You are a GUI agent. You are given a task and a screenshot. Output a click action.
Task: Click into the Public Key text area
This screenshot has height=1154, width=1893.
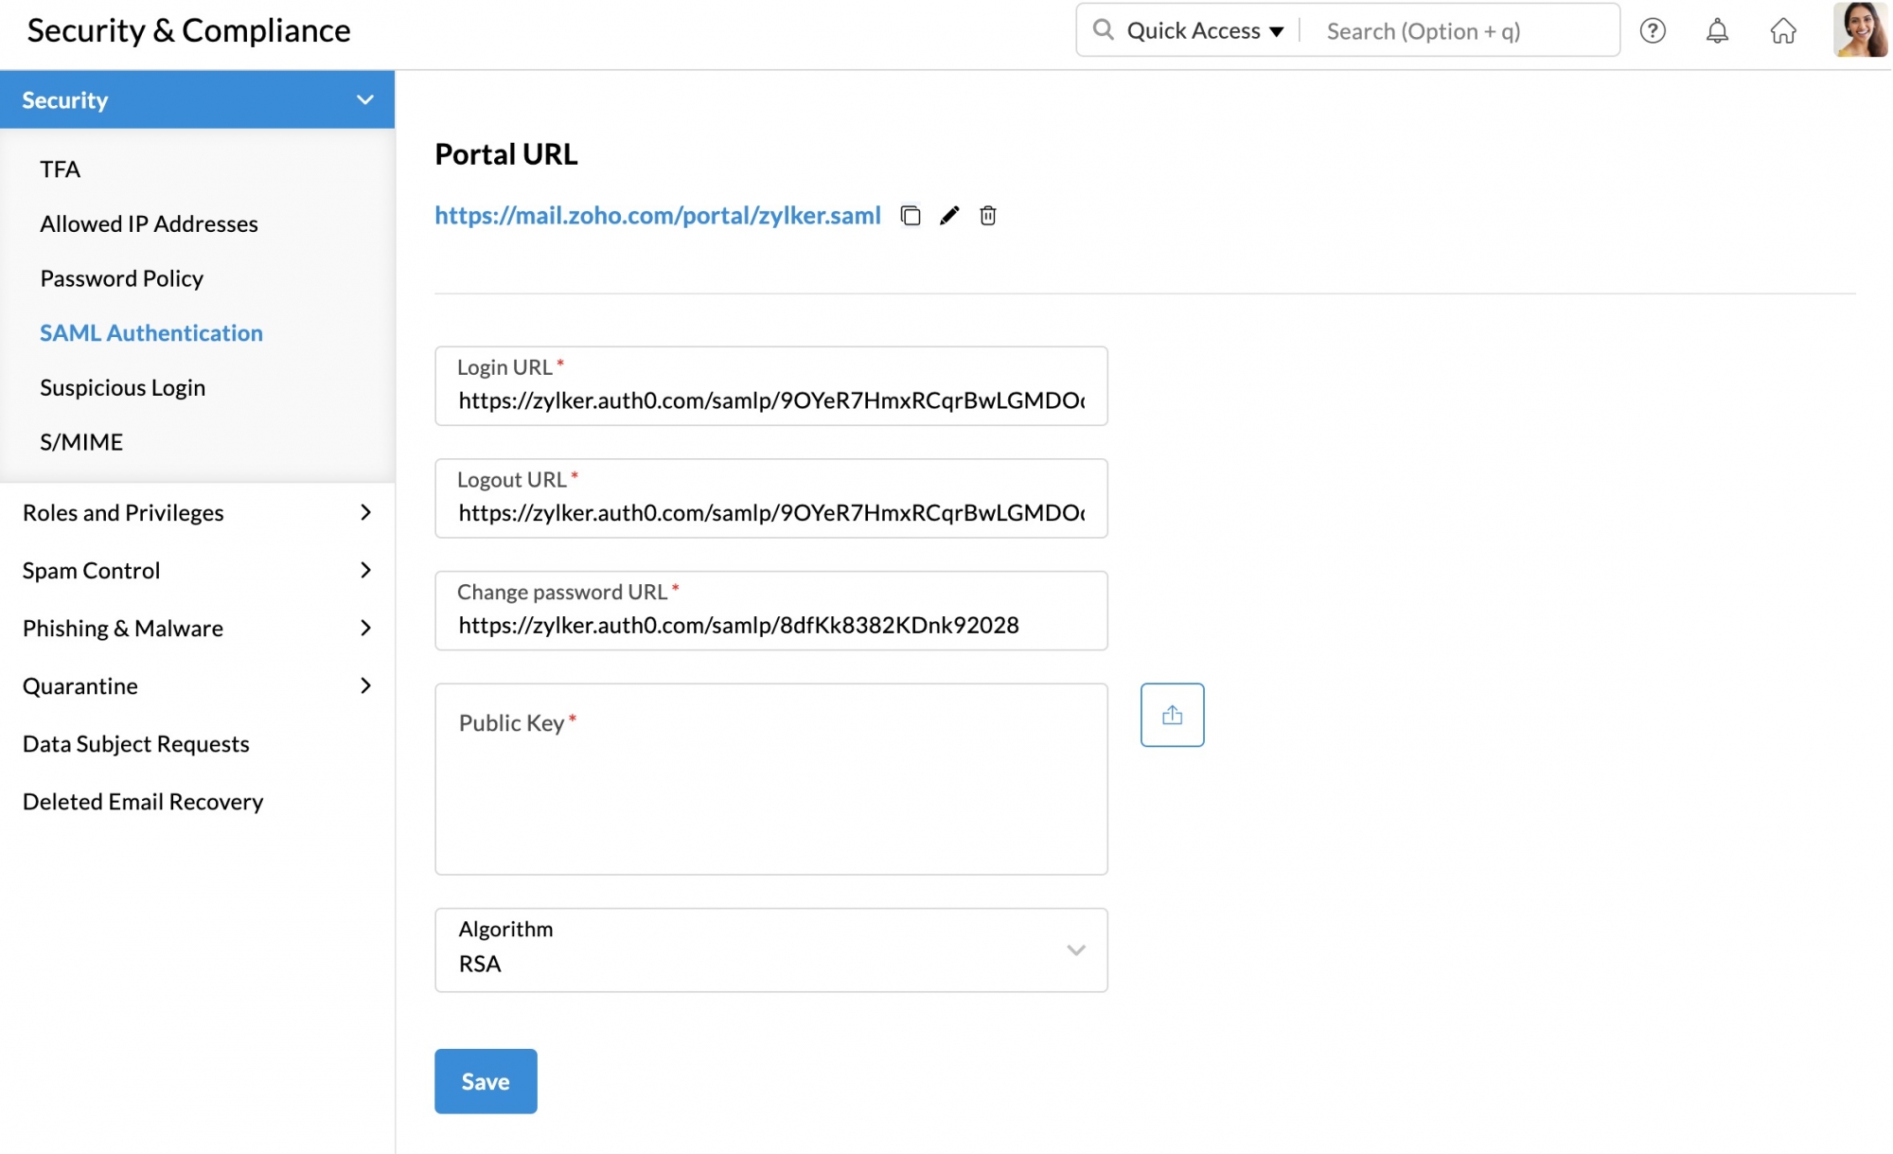tap(770, 795)
